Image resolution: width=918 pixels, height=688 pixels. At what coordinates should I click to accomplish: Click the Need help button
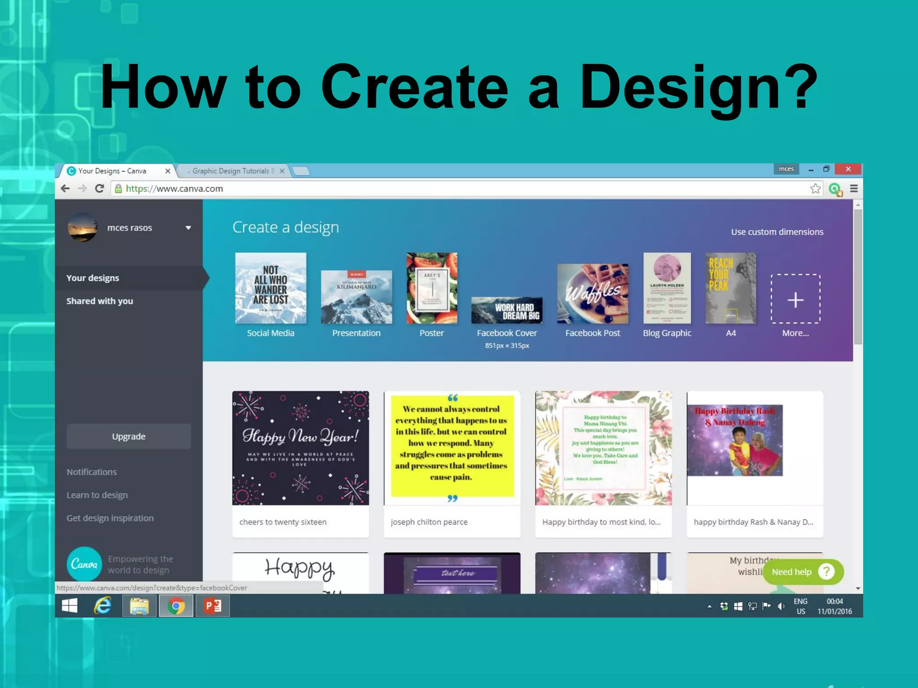pyautogui.click(x=803, y=572)
